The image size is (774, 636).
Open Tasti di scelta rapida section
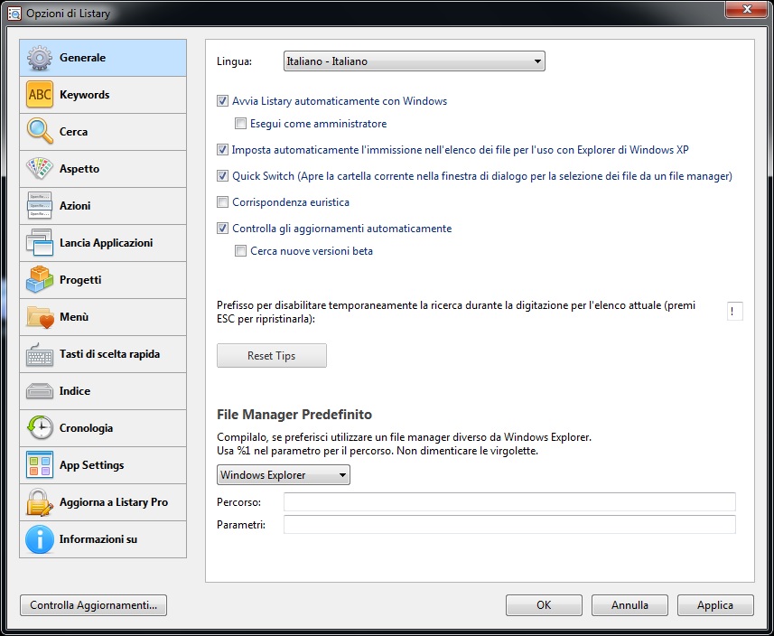tap(103, 354)
